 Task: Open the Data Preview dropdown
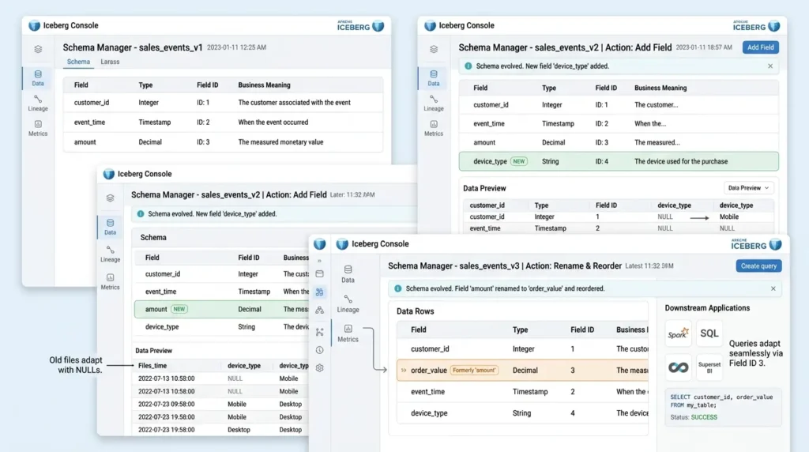(749, 188)
